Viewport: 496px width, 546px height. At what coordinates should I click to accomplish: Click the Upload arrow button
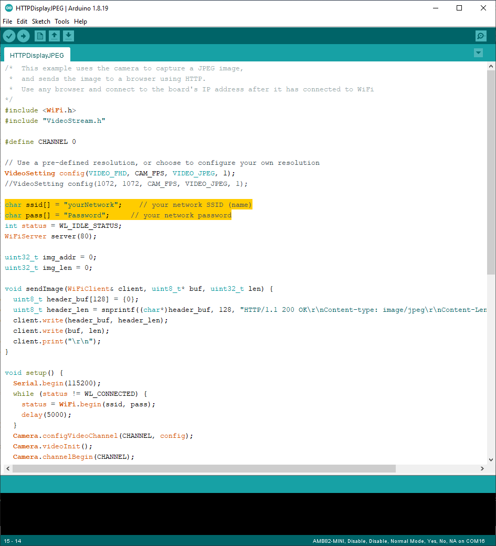[x=23, y=36]
